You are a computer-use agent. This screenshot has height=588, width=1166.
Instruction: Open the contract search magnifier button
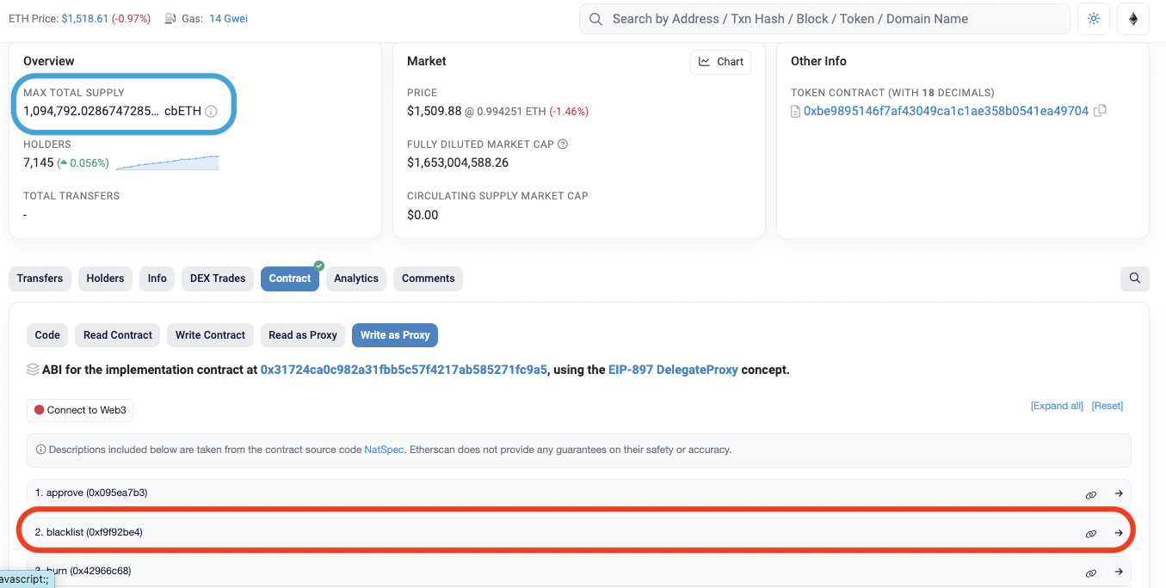click(x=1135, y=279)
